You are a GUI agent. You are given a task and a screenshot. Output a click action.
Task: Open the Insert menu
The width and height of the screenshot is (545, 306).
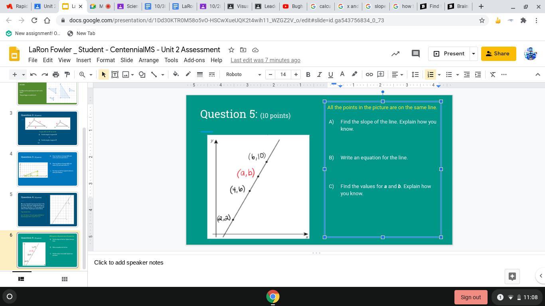click(x=83, y=60)
